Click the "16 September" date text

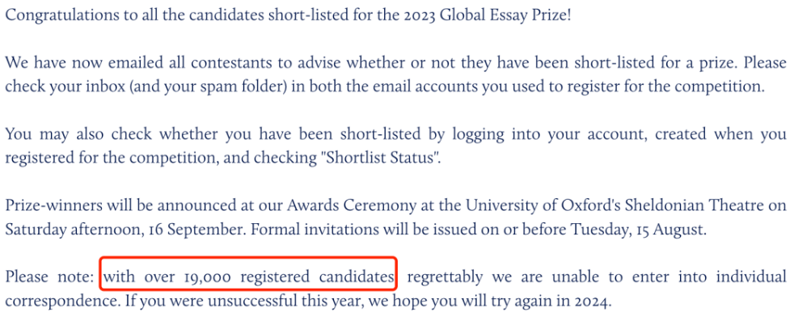click(x=203, y=230)
